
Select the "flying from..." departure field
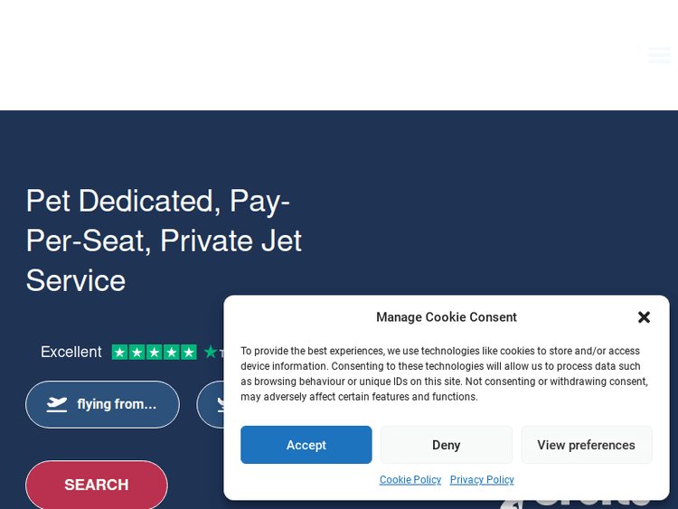pyautogui.click(x=102, y=404)
